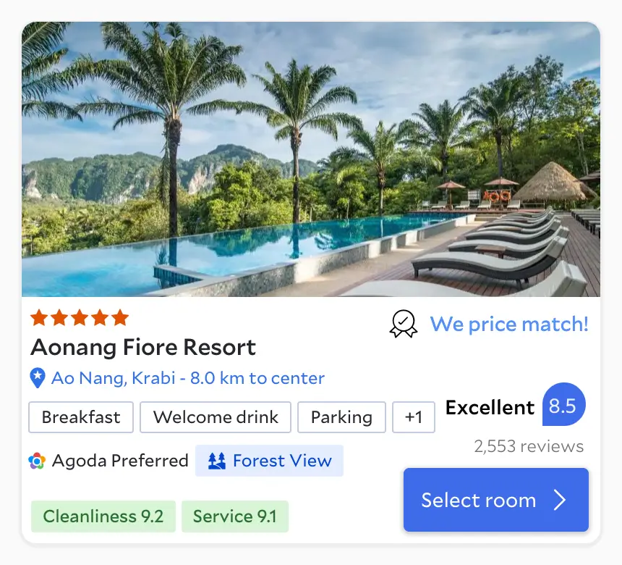622x565 pixels.
Task: Open the resort pool photo thumbnail
Action: [311, 159]
